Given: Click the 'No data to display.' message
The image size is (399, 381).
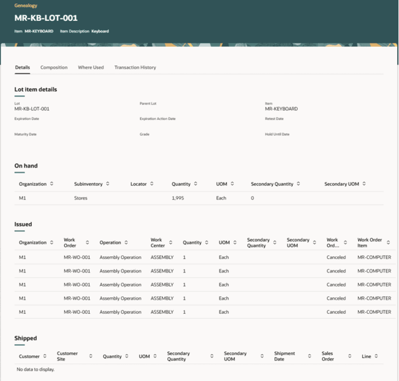Looking at the screenshot, I should [36, 370].
